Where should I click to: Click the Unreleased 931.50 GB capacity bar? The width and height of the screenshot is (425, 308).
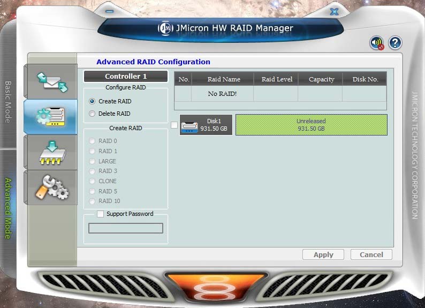(x=311, y=125)
